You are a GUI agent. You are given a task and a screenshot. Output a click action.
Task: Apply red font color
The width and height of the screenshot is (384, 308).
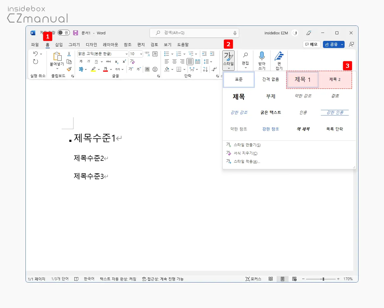pyautogui.click(x=105, y=69)
